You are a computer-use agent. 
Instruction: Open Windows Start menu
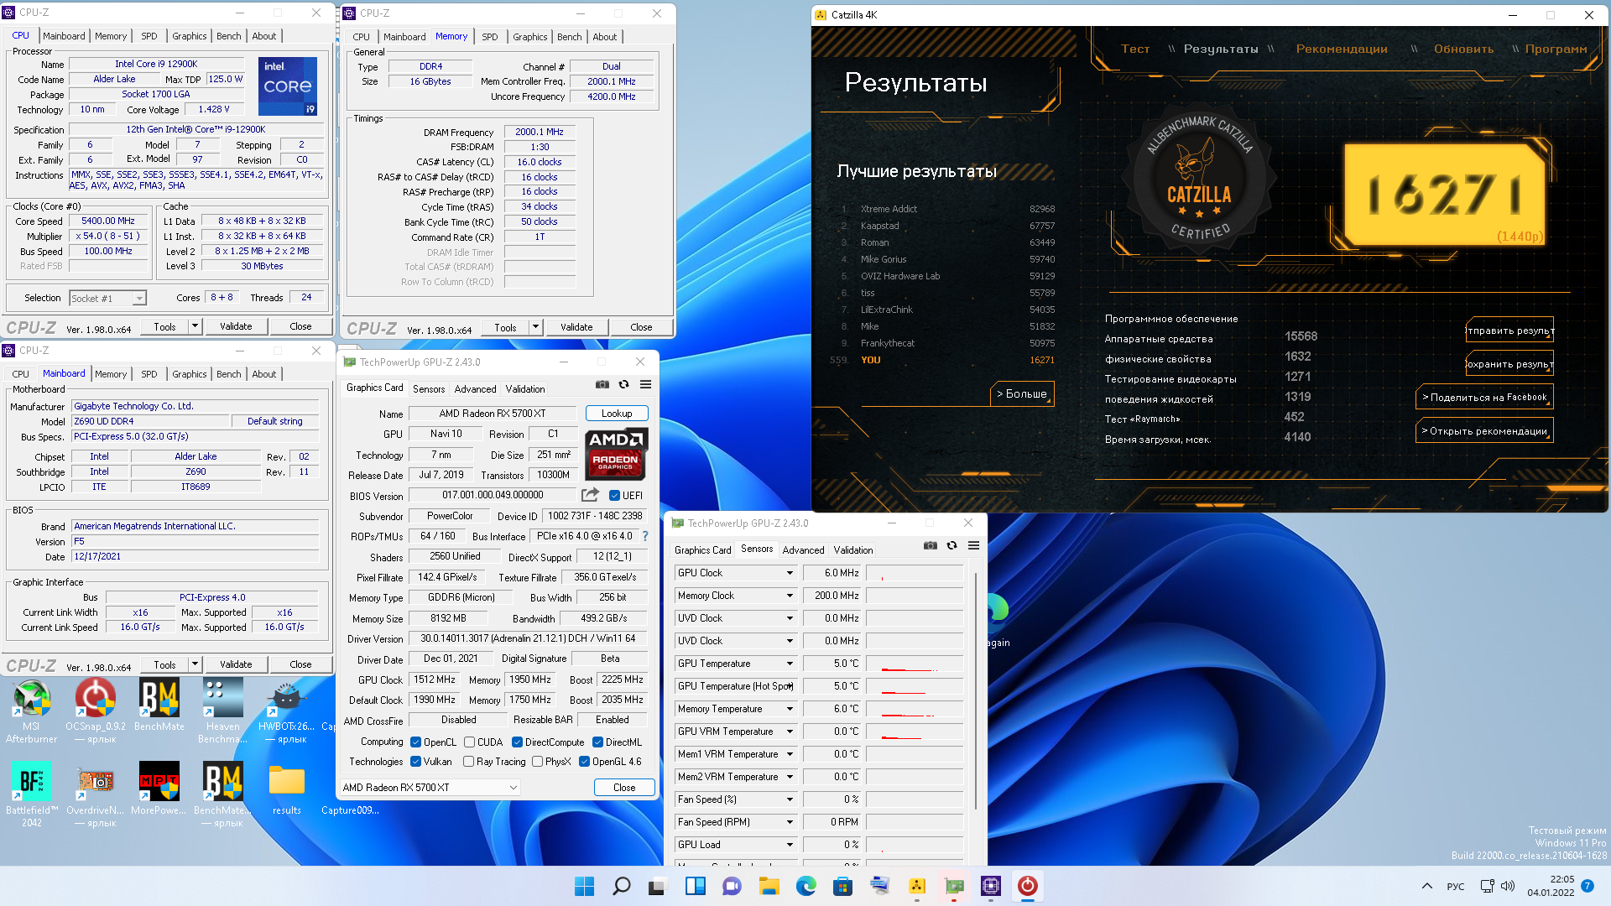click(x=584, y=886)
